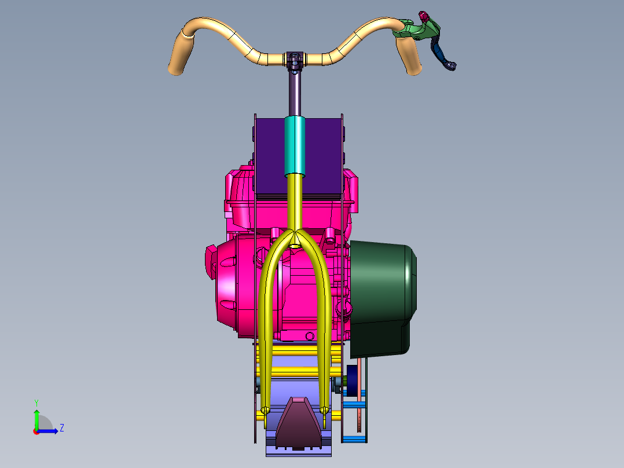Select the maroon wedge part at bottom
This screenshot has height=468, width=624.
[x=299, y=423]
